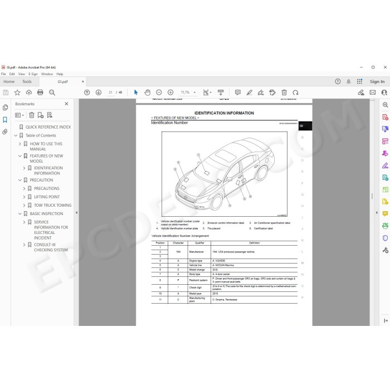390x390 pixels.
Task: Open SERVICE INFORMATION FOR ELECTRICAL INCIDENT bookmark
Action: (51, 230)
